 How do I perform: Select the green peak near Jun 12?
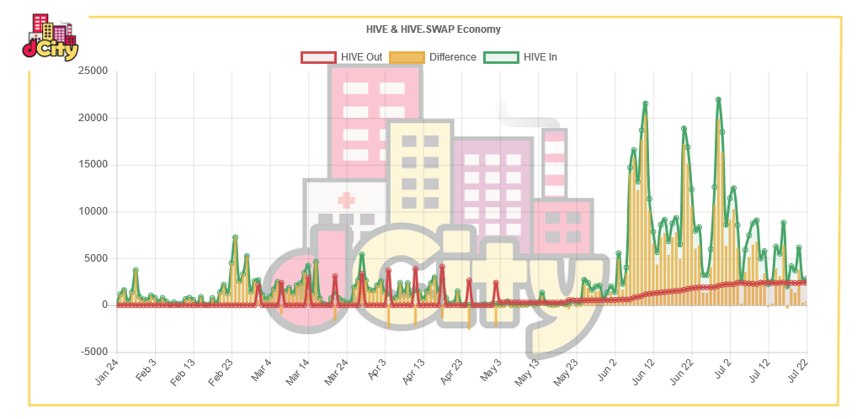[646, 103]
